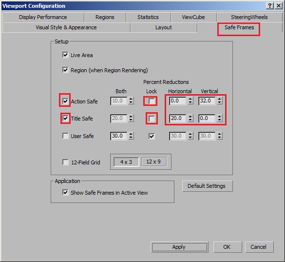The width and height of the screenshot is (285, 262).
Task: Click the Action Safe Vertical value field
Action: coord(207,101)
